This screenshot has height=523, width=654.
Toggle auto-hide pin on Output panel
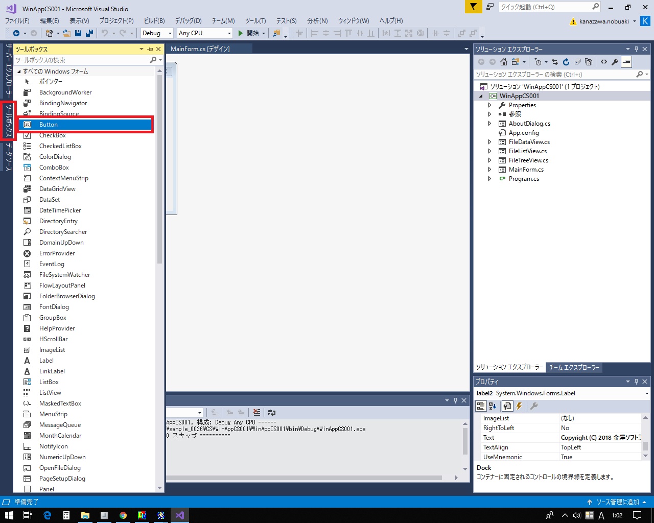tap(455, 400)
